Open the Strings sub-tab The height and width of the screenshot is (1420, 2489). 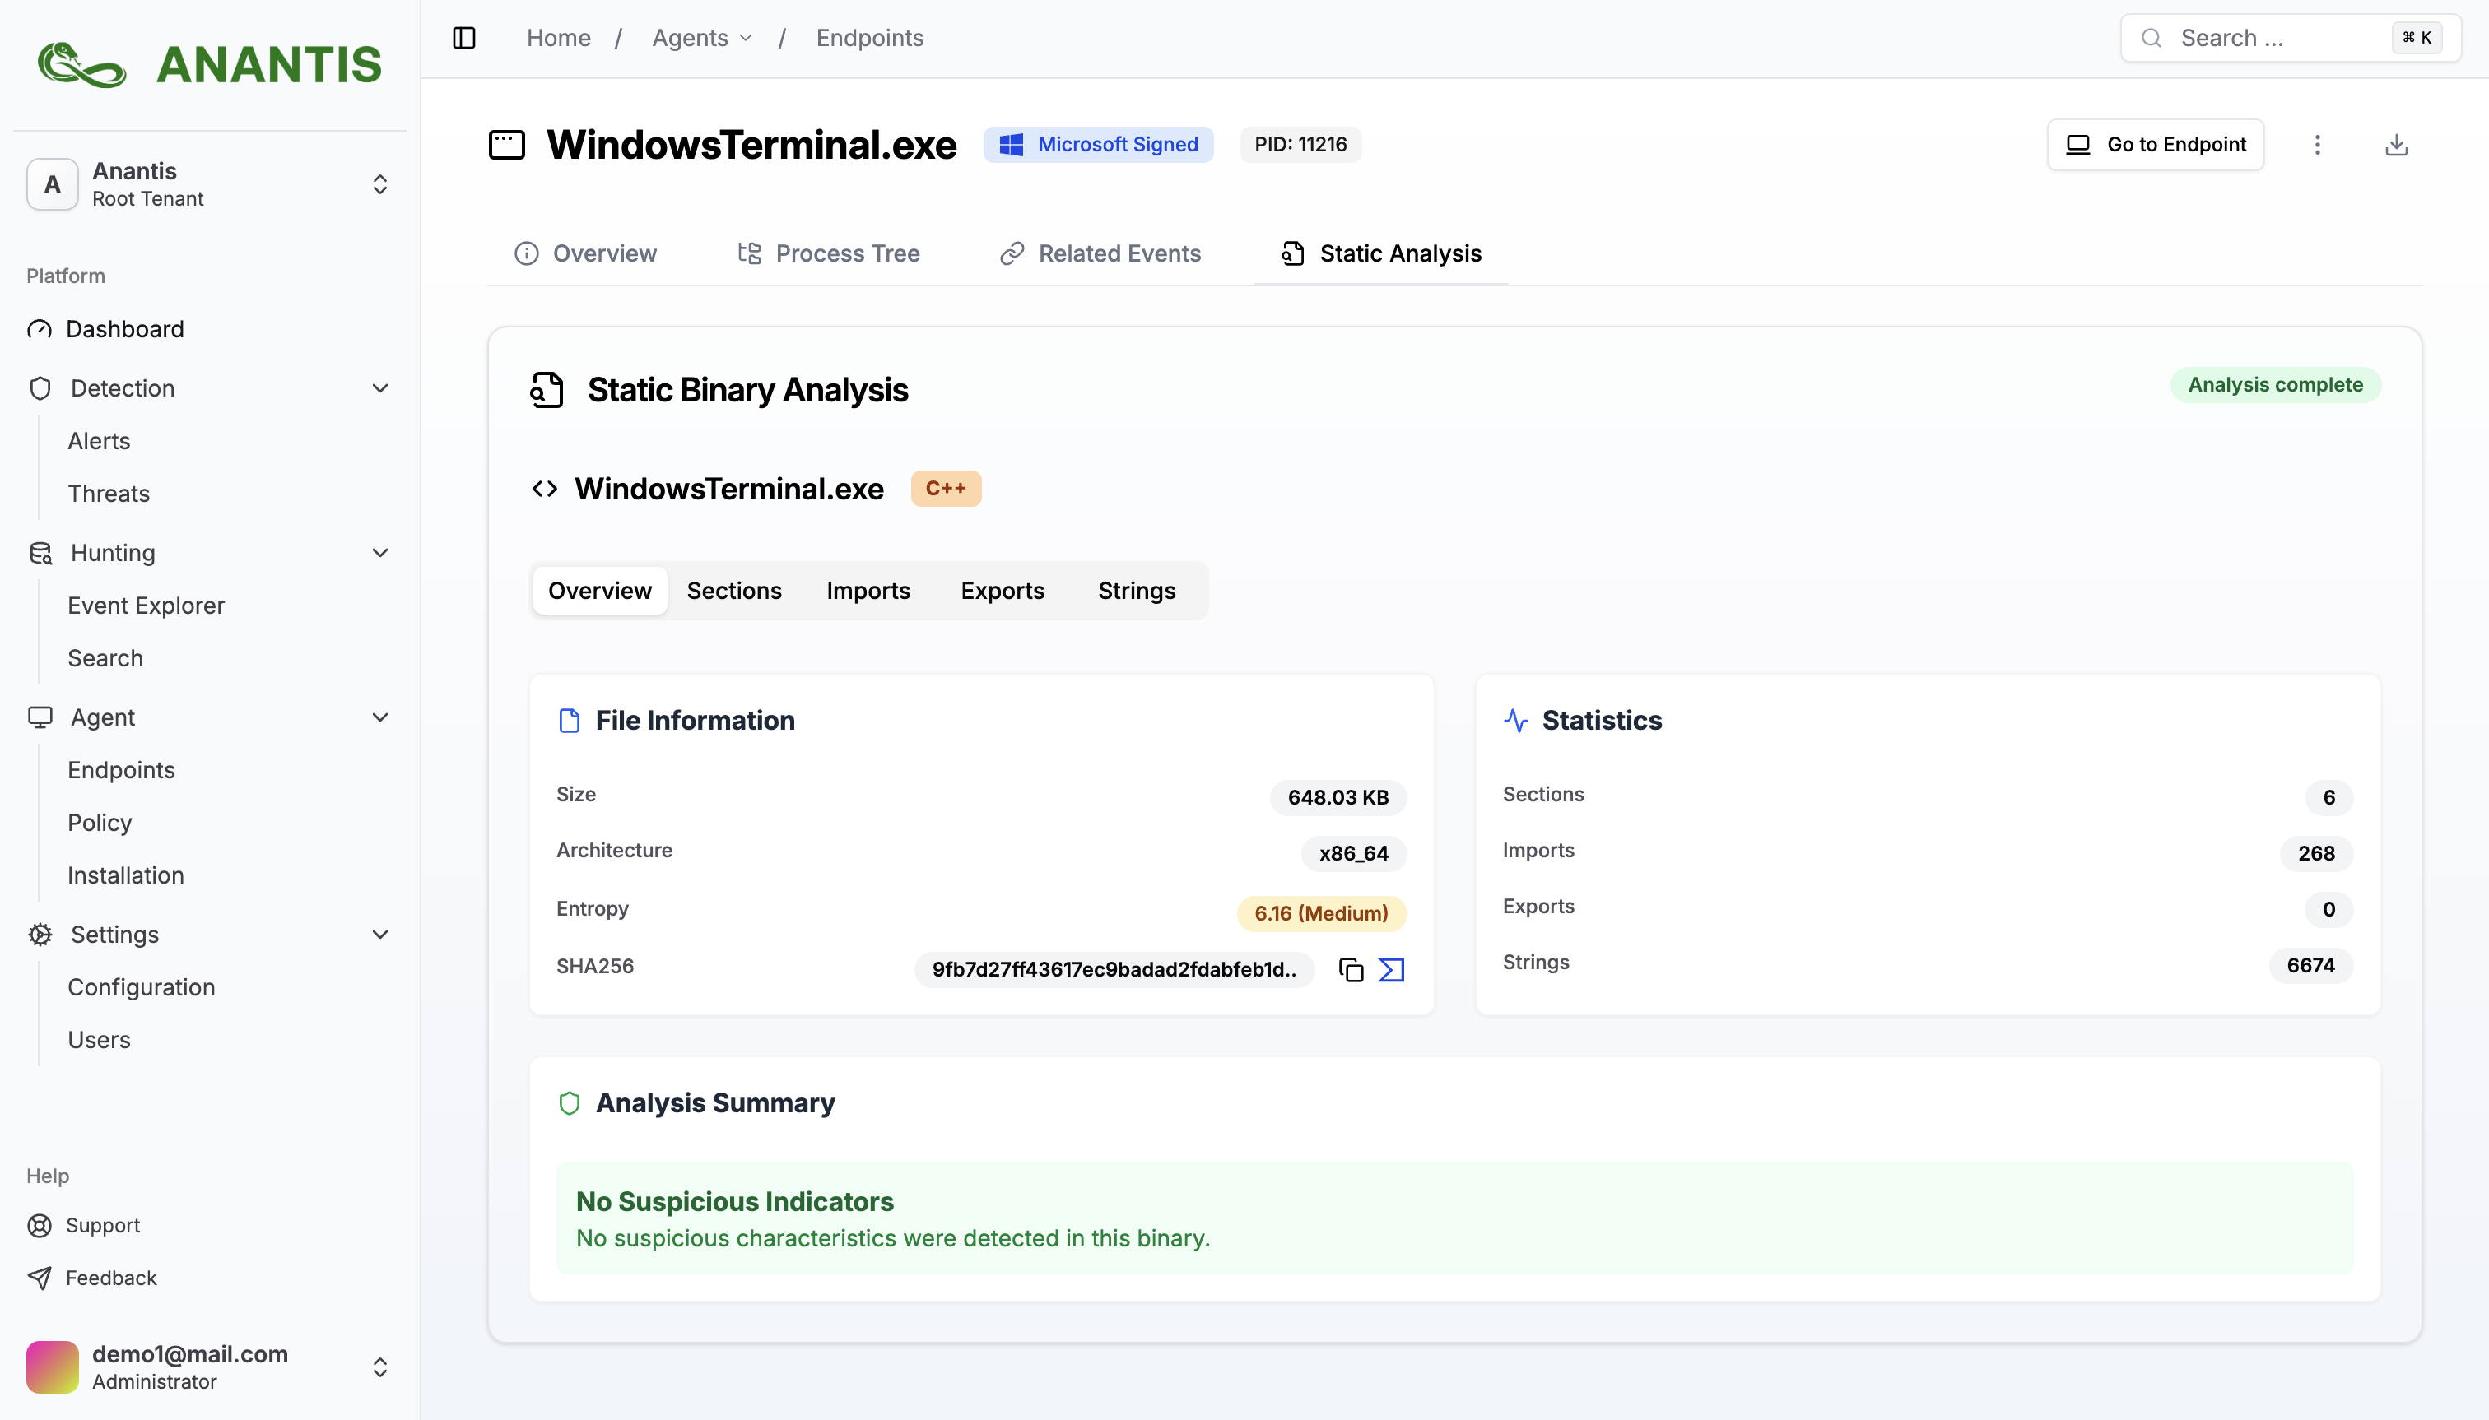click(x=1137, y=591)
